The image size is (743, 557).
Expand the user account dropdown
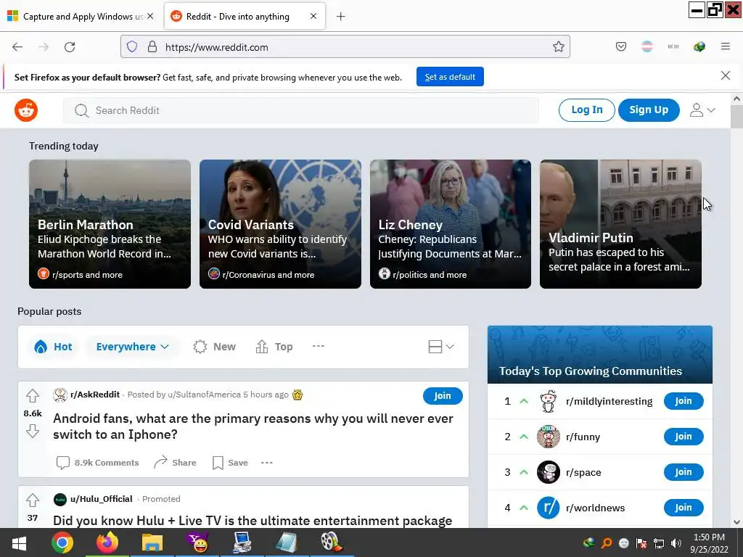(702, 110)
